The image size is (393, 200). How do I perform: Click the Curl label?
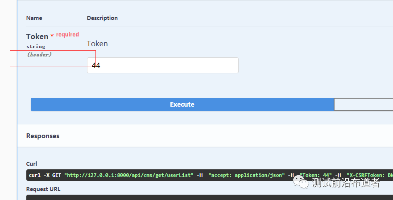tap(32, 164)
